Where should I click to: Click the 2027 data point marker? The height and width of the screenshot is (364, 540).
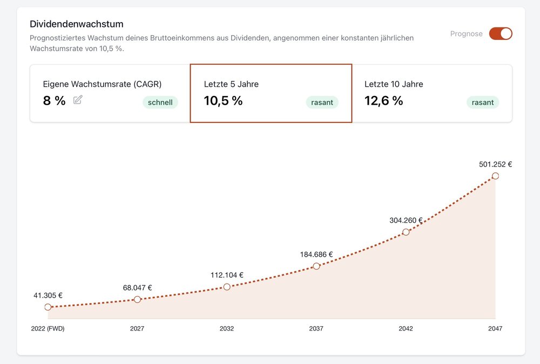click(x=137, y=299)
